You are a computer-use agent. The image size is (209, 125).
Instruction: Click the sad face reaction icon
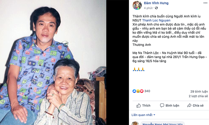(x=138, y=91)
